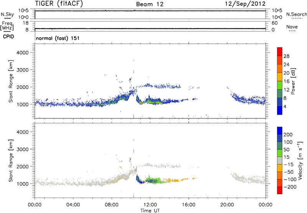
Task: Click the high-power echo near 11:00 in power panel
Action: pos(141,102)
